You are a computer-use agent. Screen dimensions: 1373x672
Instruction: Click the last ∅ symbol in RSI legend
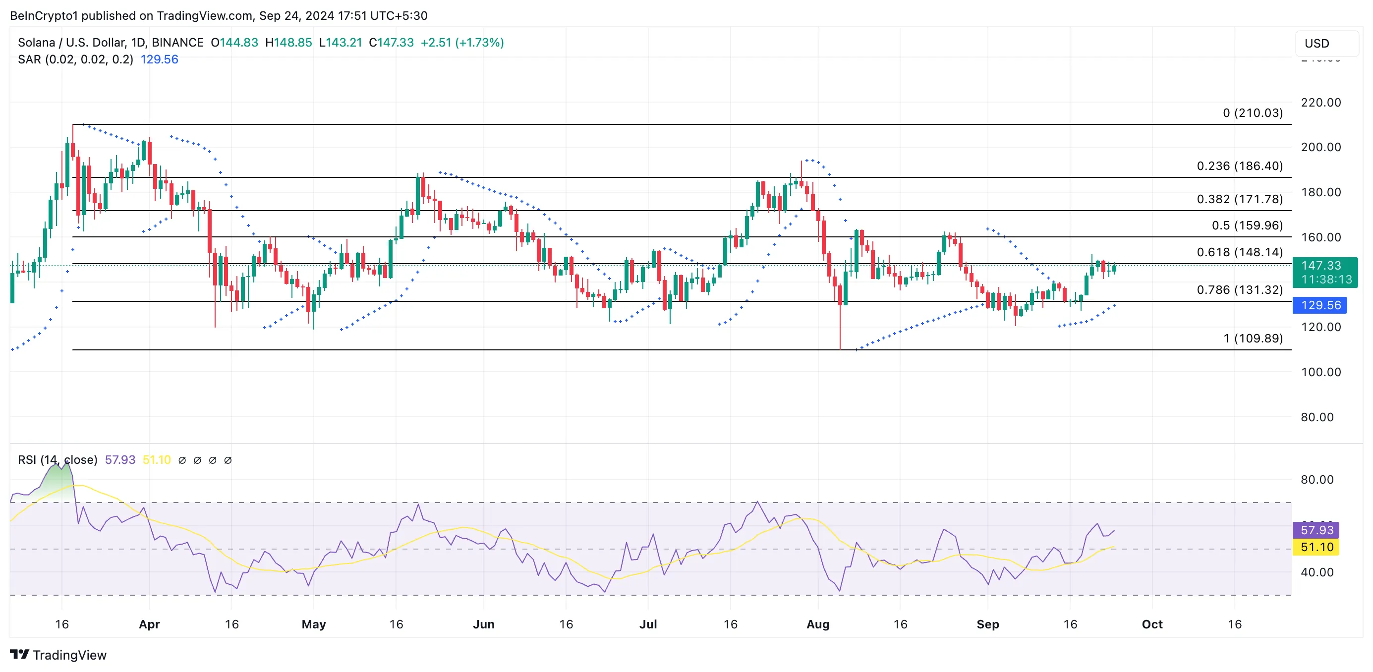click(228, 460)
